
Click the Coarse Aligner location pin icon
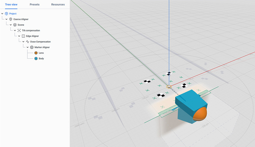click(10, 19)
